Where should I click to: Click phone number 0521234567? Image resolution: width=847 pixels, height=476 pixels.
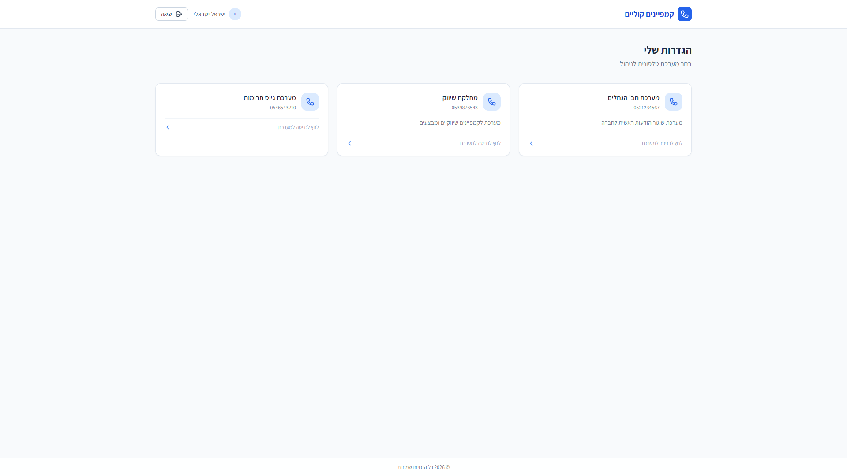[646, 108]
